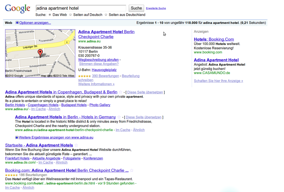284x192 pixels.
Task: Select Seiten auf Deutsch radio button
Action: tap(70, 15)
